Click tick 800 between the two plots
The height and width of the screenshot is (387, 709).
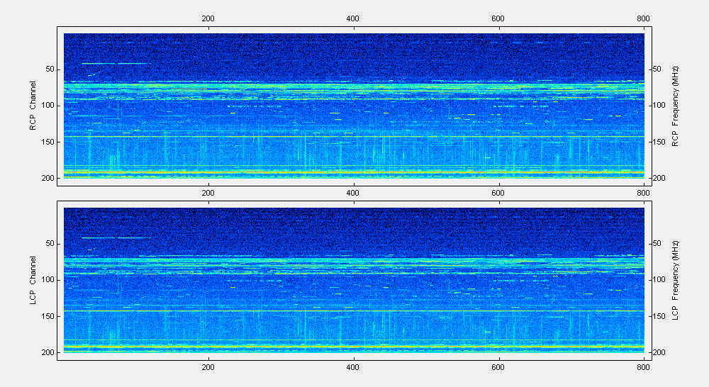click(643, 193)
